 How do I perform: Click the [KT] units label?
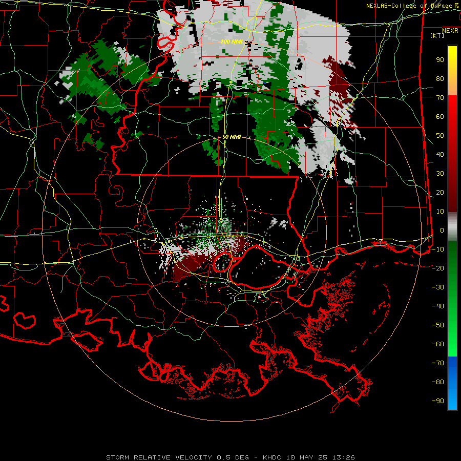437,35
